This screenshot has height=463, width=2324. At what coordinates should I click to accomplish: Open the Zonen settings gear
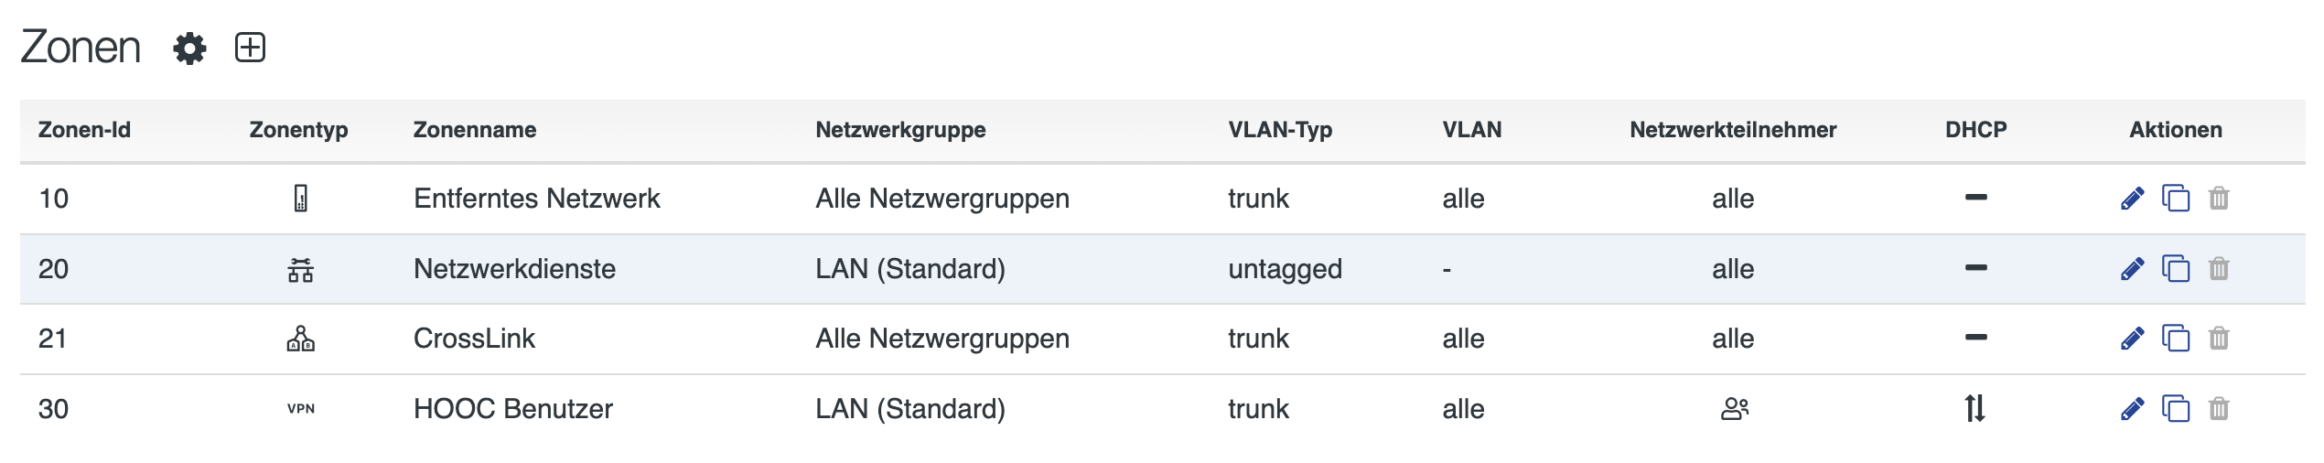tap(189, 48)
